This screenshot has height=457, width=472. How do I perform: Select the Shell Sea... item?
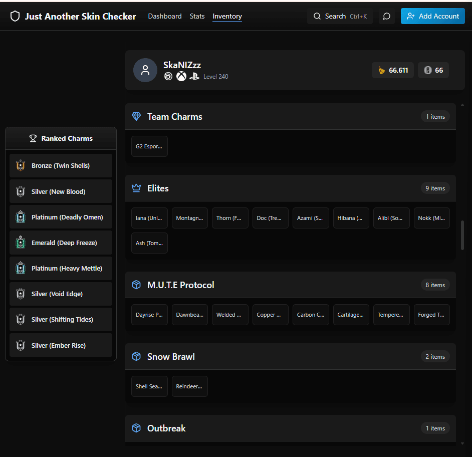tap(149, 386)
